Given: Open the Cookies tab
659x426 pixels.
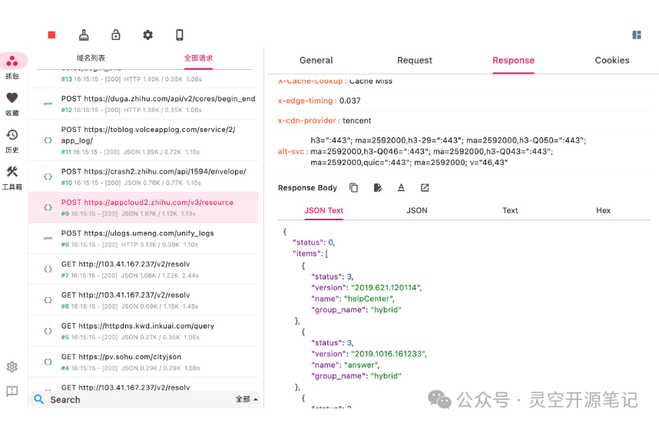Looking at the screenshot, I should pos(611,60).
